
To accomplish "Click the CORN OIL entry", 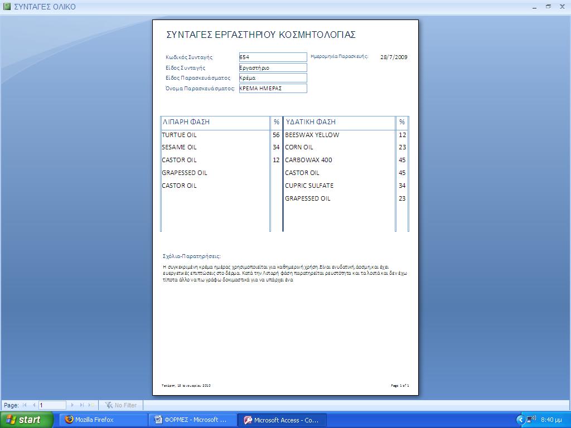I will [x=299, y=147].
